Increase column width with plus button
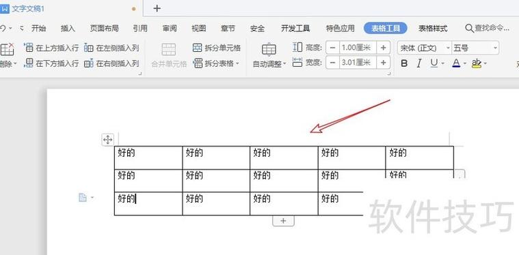519x255 pixels. coord(384,63)
